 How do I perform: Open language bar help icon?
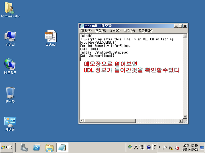(149, 147)
